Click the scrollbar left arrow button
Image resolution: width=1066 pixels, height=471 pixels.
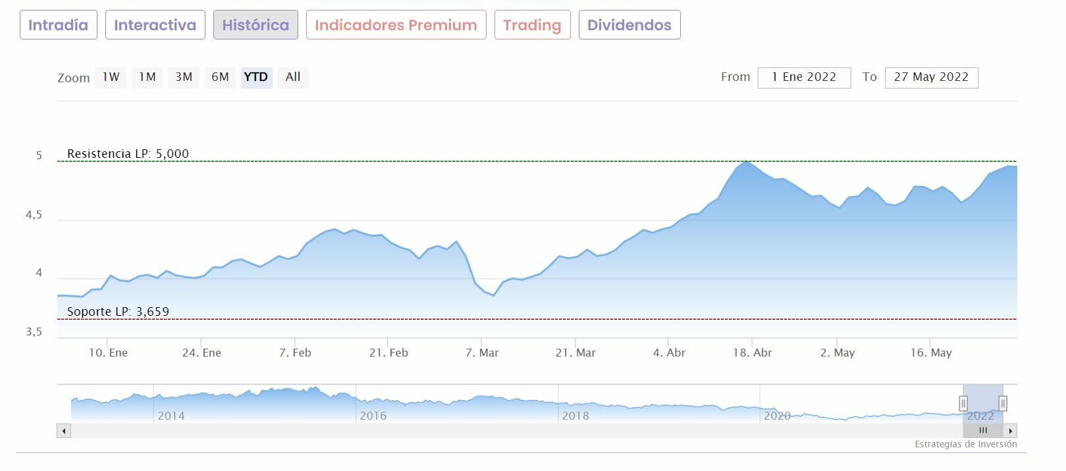point(64,431)
